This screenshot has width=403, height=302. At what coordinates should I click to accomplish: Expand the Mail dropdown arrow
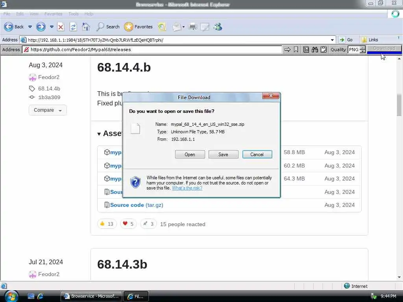[x=183, y=27]
